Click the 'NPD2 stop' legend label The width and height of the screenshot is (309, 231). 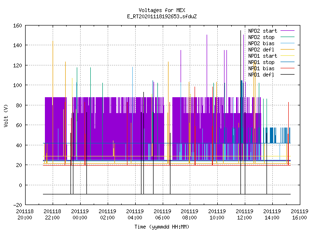(x=261, y=37)
